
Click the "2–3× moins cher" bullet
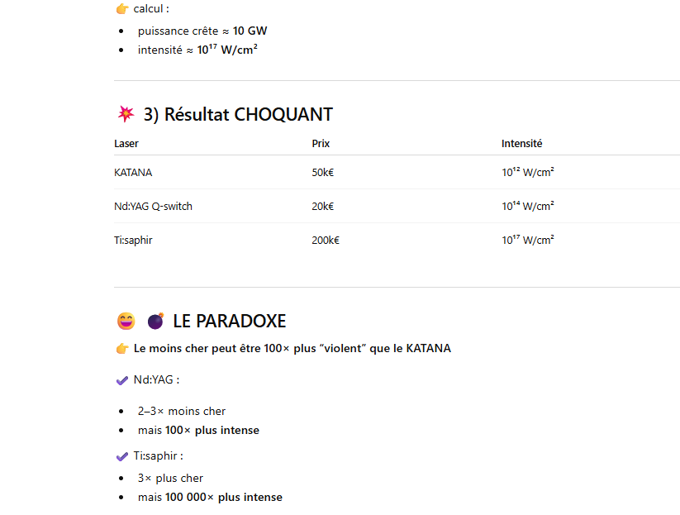(182, 412)
